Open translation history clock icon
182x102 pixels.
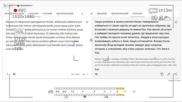pos(66,96)
